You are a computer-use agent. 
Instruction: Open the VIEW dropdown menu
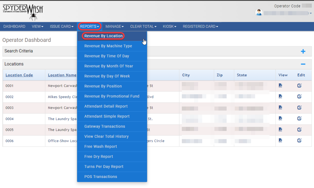coord(37,26)
